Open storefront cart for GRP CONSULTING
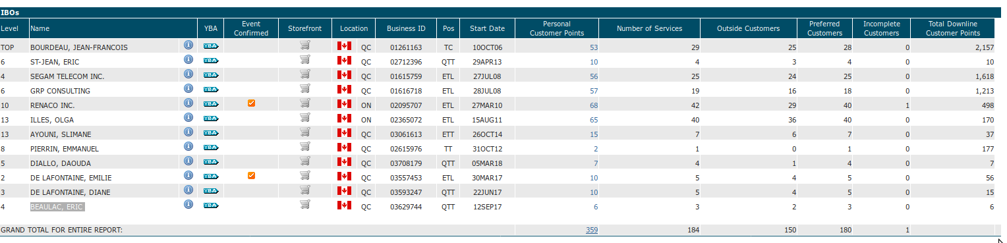This screenshot has width=1007, height=243. [x=304, y=89]
